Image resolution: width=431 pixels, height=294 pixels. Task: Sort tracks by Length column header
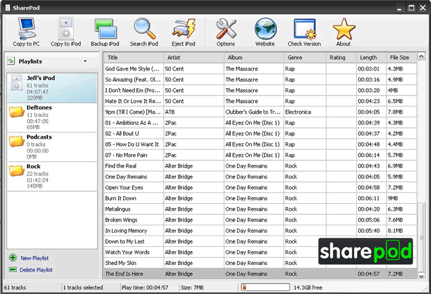(x=371, y=58)
